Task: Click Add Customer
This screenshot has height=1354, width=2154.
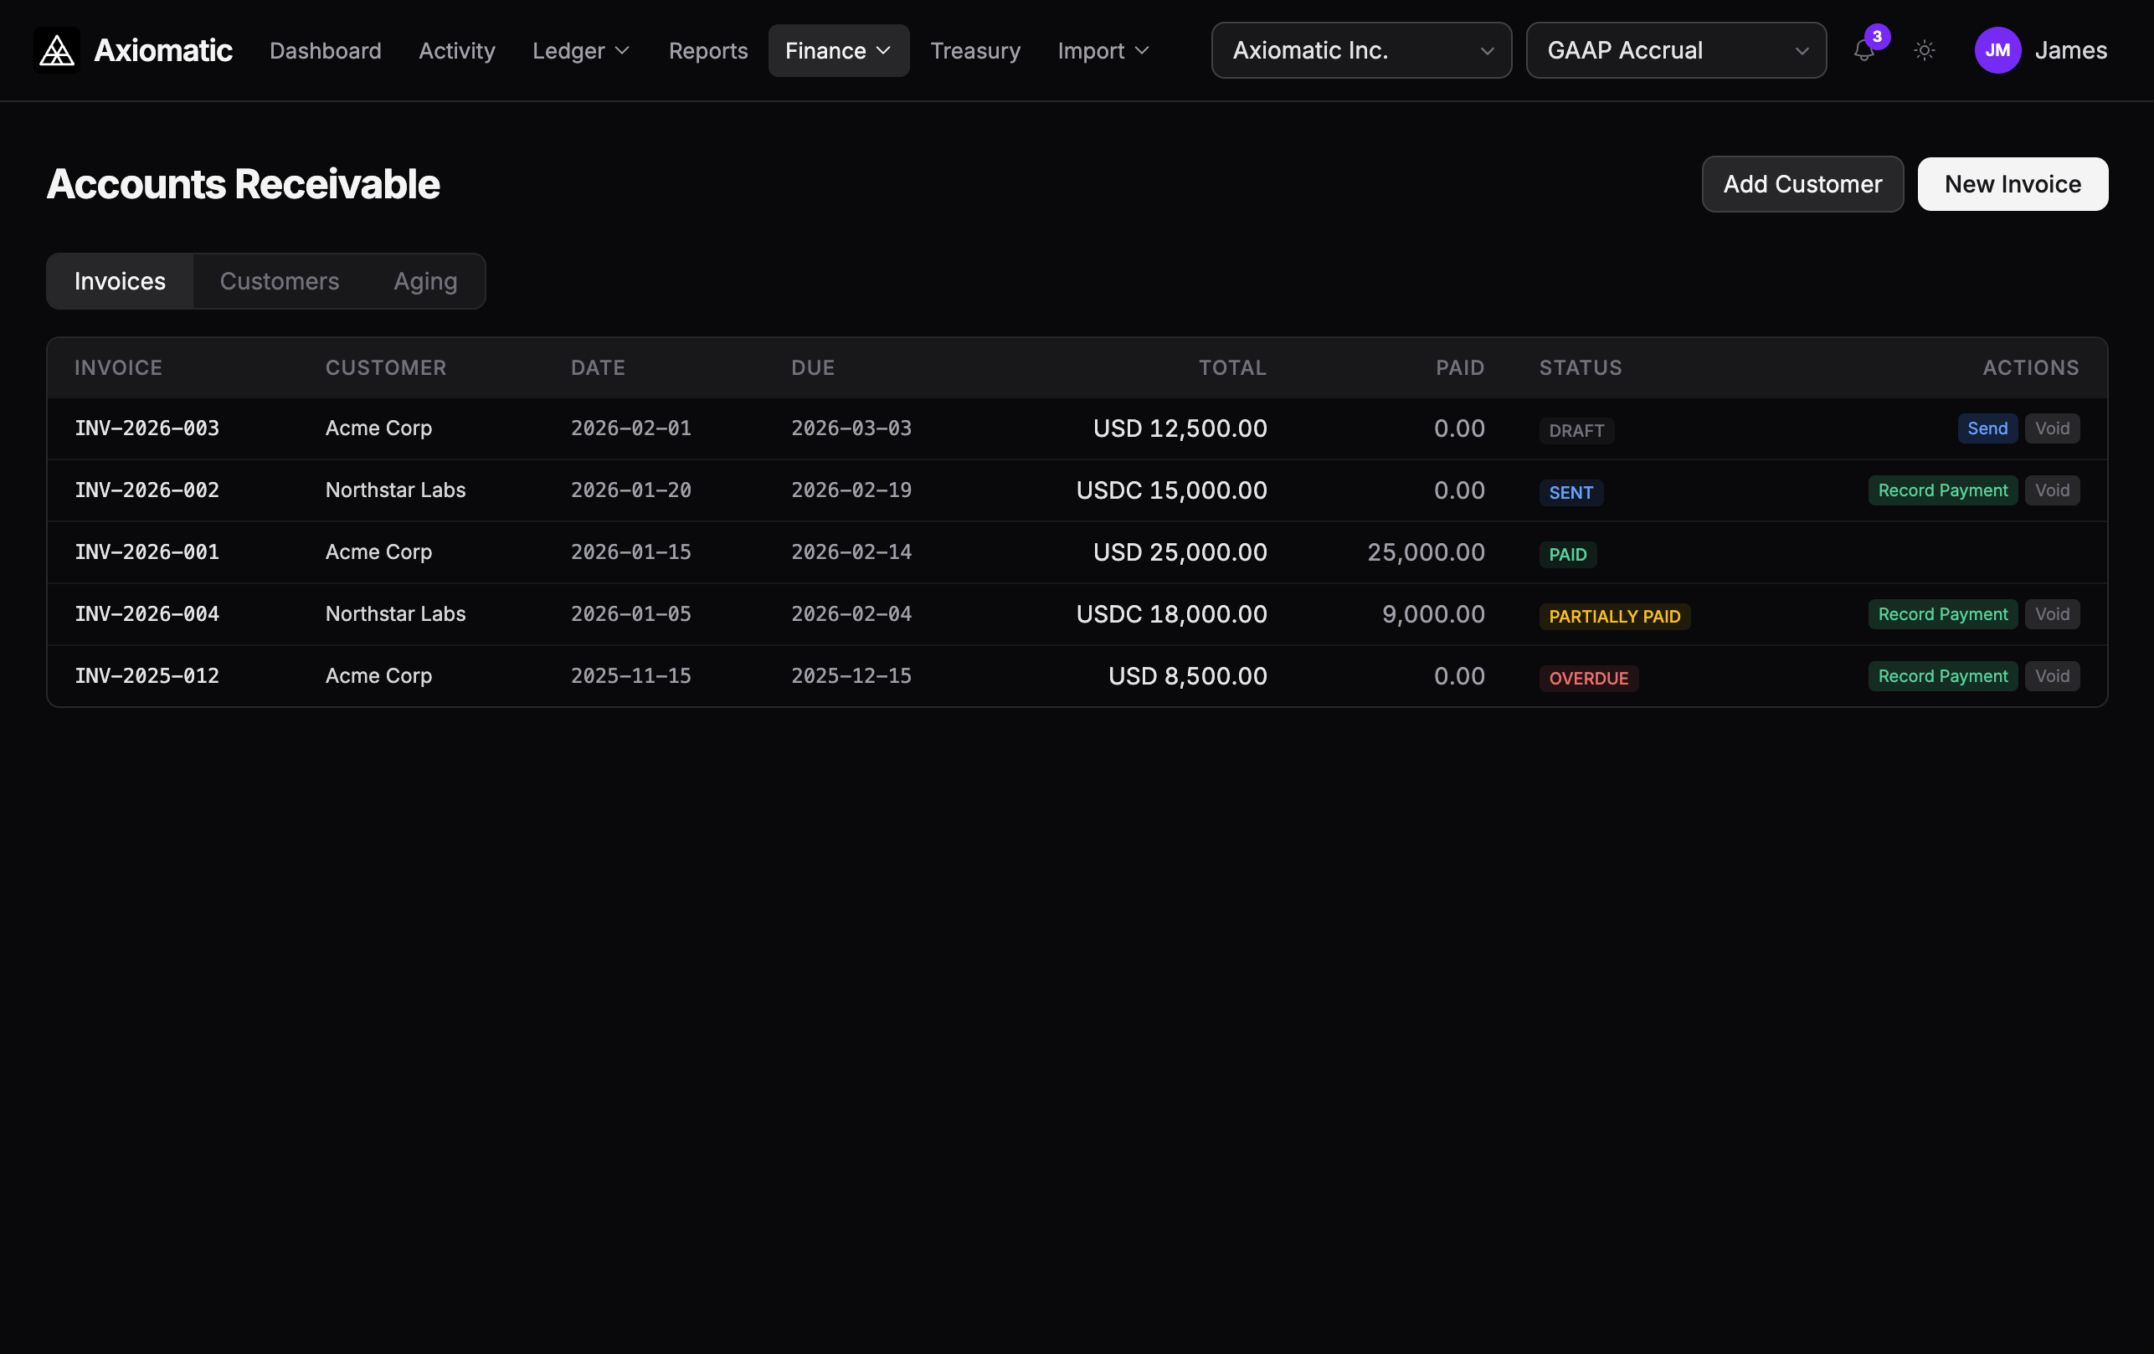Action: (x=1802, y=183)
